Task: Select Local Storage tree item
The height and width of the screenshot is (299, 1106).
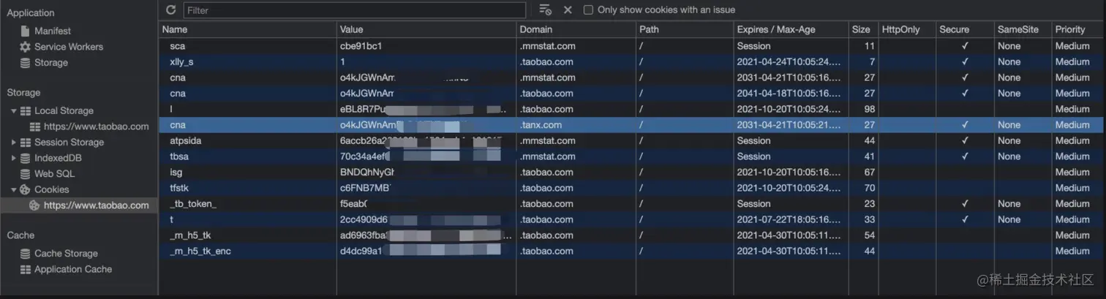Action: coord(64,111)
